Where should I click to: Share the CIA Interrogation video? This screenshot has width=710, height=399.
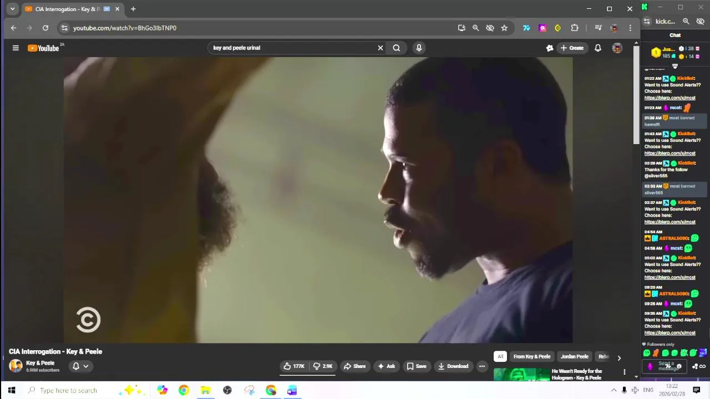(354, 366)
